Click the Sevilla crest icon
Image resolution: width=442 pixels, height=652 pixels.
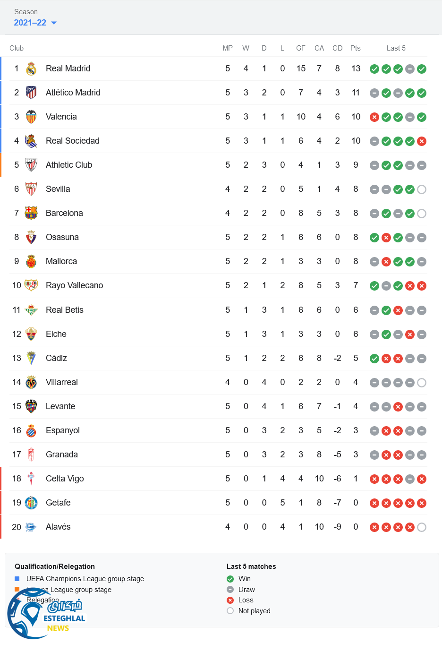[x=31, y=189]
